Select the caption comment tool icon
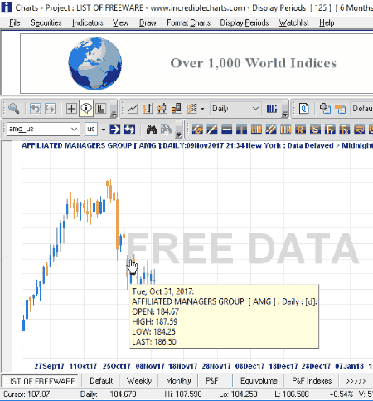 click(x=360, y=130)
